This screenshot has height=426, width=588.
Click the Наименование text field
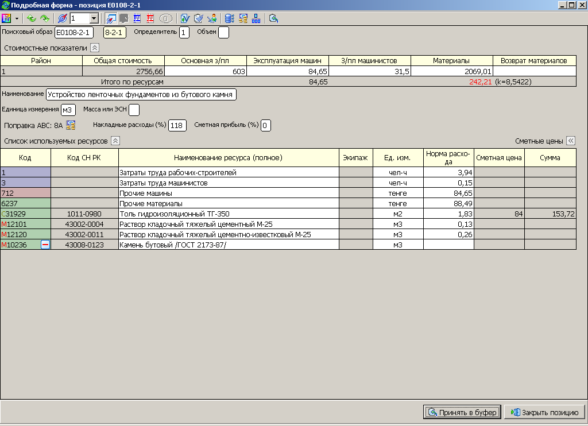click(x=141, y=95)
